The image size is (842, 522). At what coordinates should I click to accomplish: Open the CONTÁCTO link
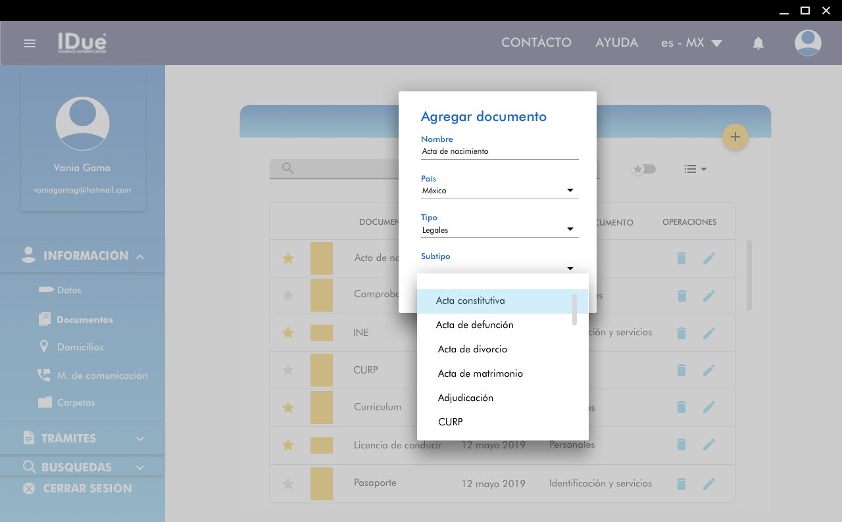(536, 43)
